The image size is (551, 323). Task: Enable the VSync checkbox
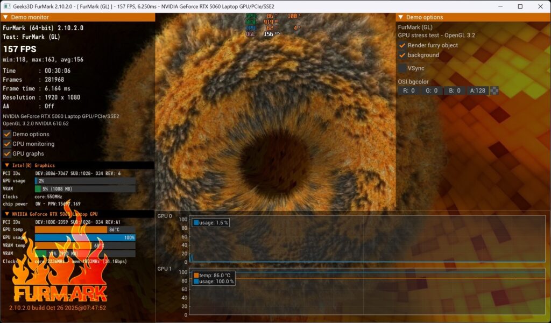pyautogui.click(x=402, y=68)
